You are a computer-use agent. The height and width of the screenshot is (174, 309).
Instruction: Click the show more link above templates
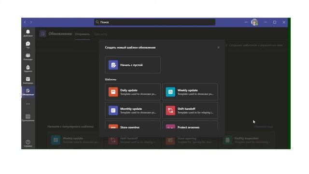[264, 127]
